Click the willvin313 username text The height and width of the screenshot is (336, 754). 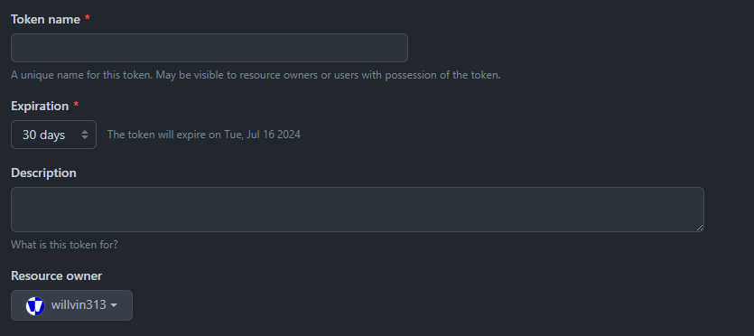tap(79, 304)
